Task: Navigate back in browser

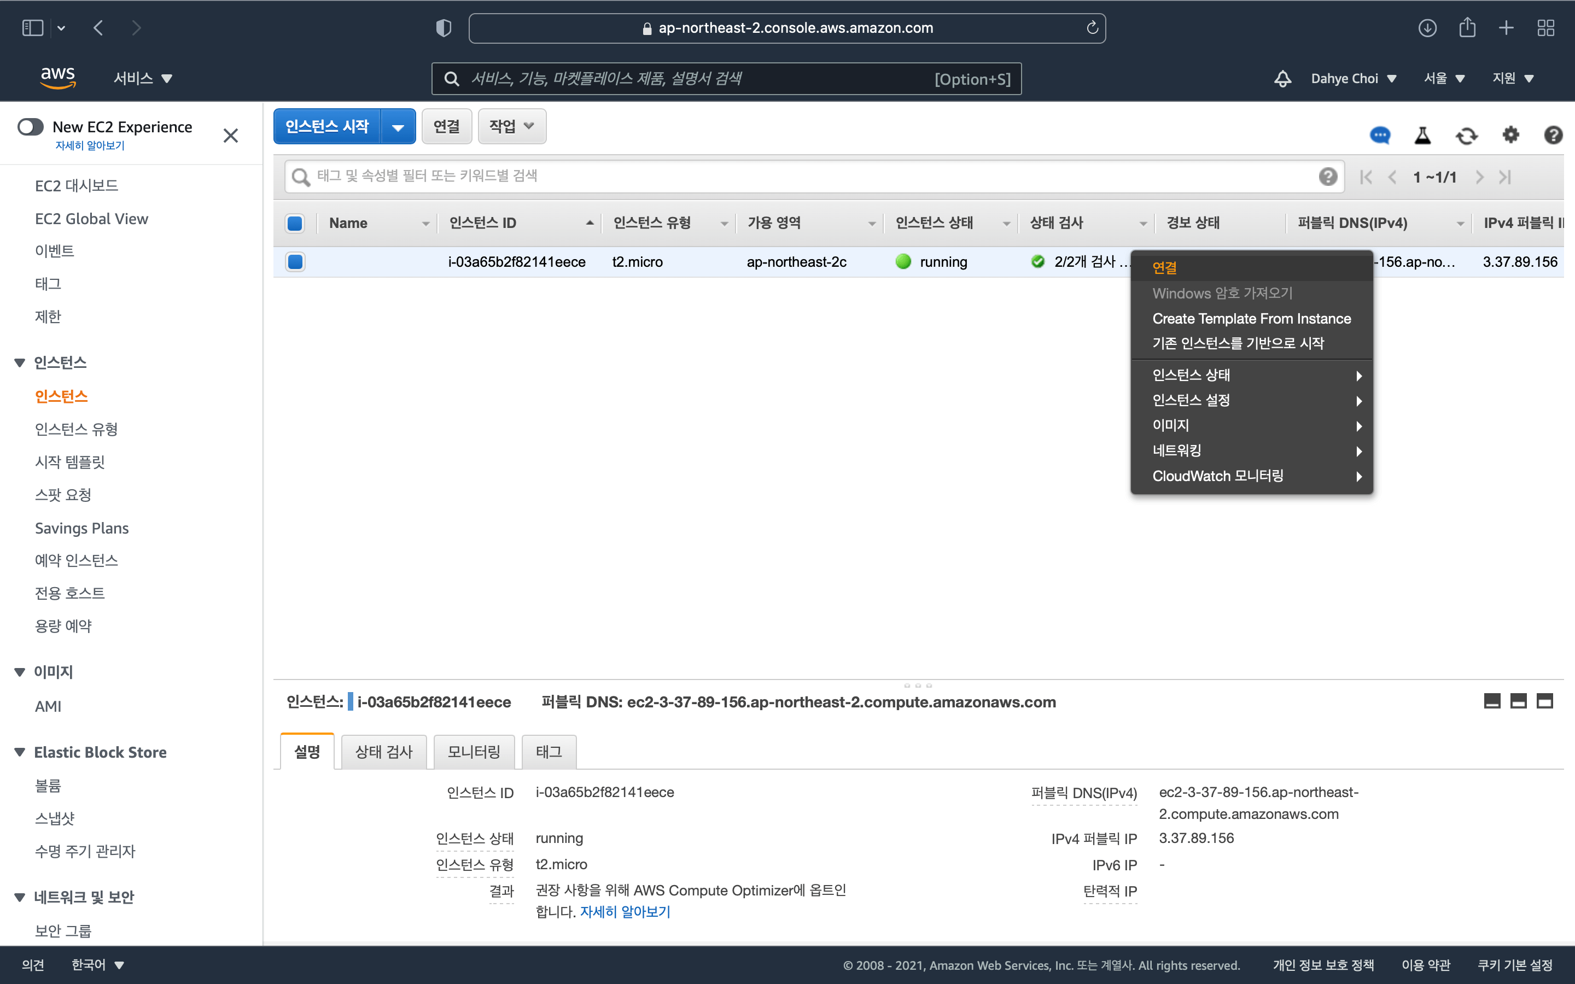Action: pyautogui.click(x=98, y=28)
